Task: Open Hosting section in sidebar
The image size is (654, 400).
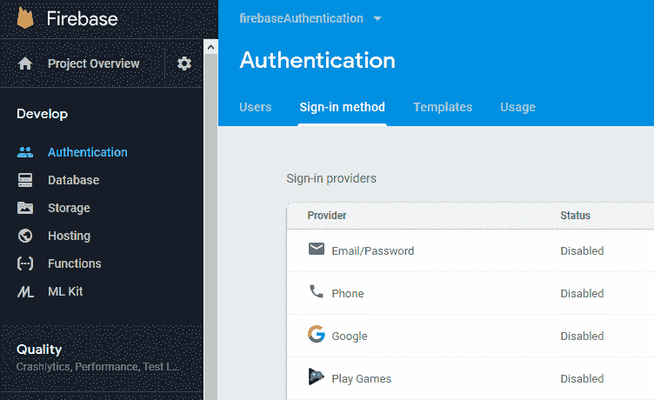Action: point(69,236)
